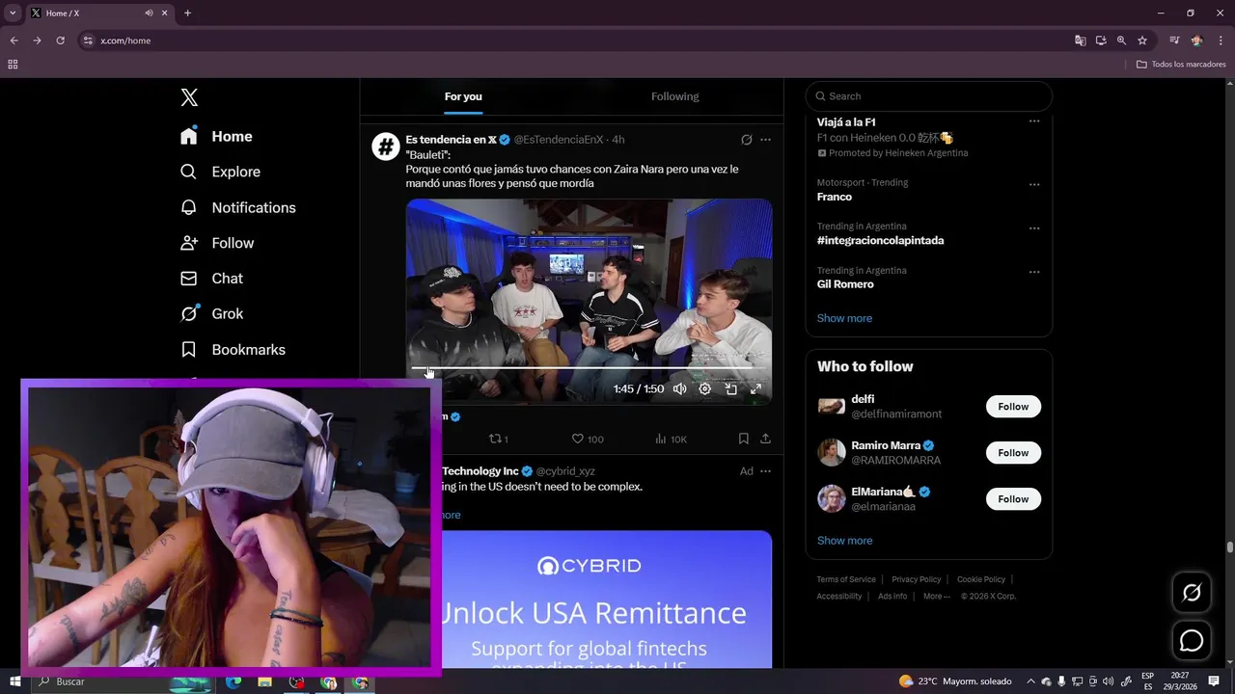1235x694 pixels.
Task: Show more Who to follow suggestions
Action: coord(844,541)
